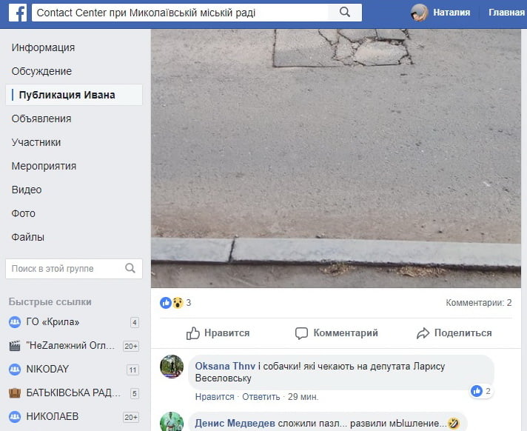Screen dimensions: 527x431
Task: Open the Фото section of the group
Action: click(x=23, y=213)
